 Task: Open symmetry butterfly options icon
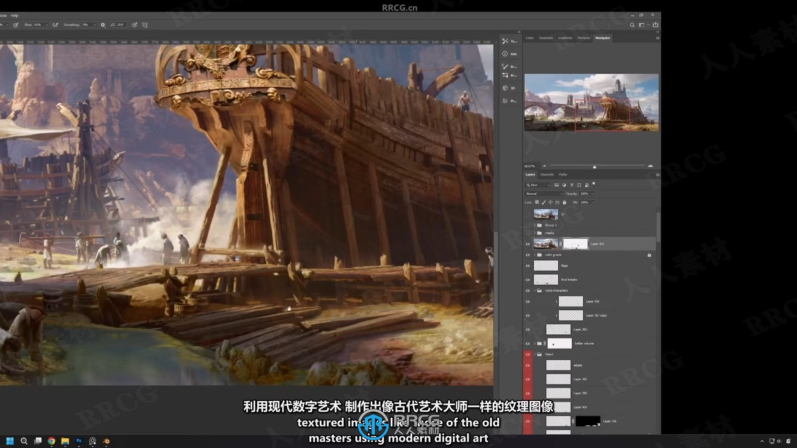(145, 25)
